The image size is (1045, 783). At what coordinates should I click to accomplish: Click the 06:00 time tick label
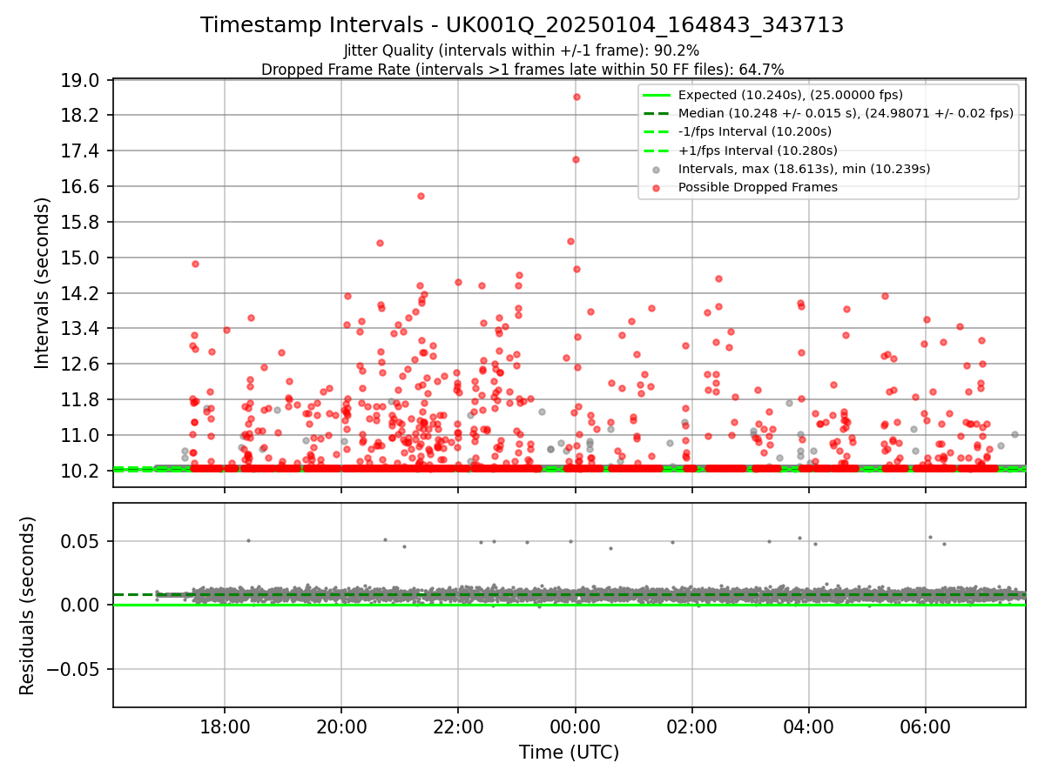[926, 727]
